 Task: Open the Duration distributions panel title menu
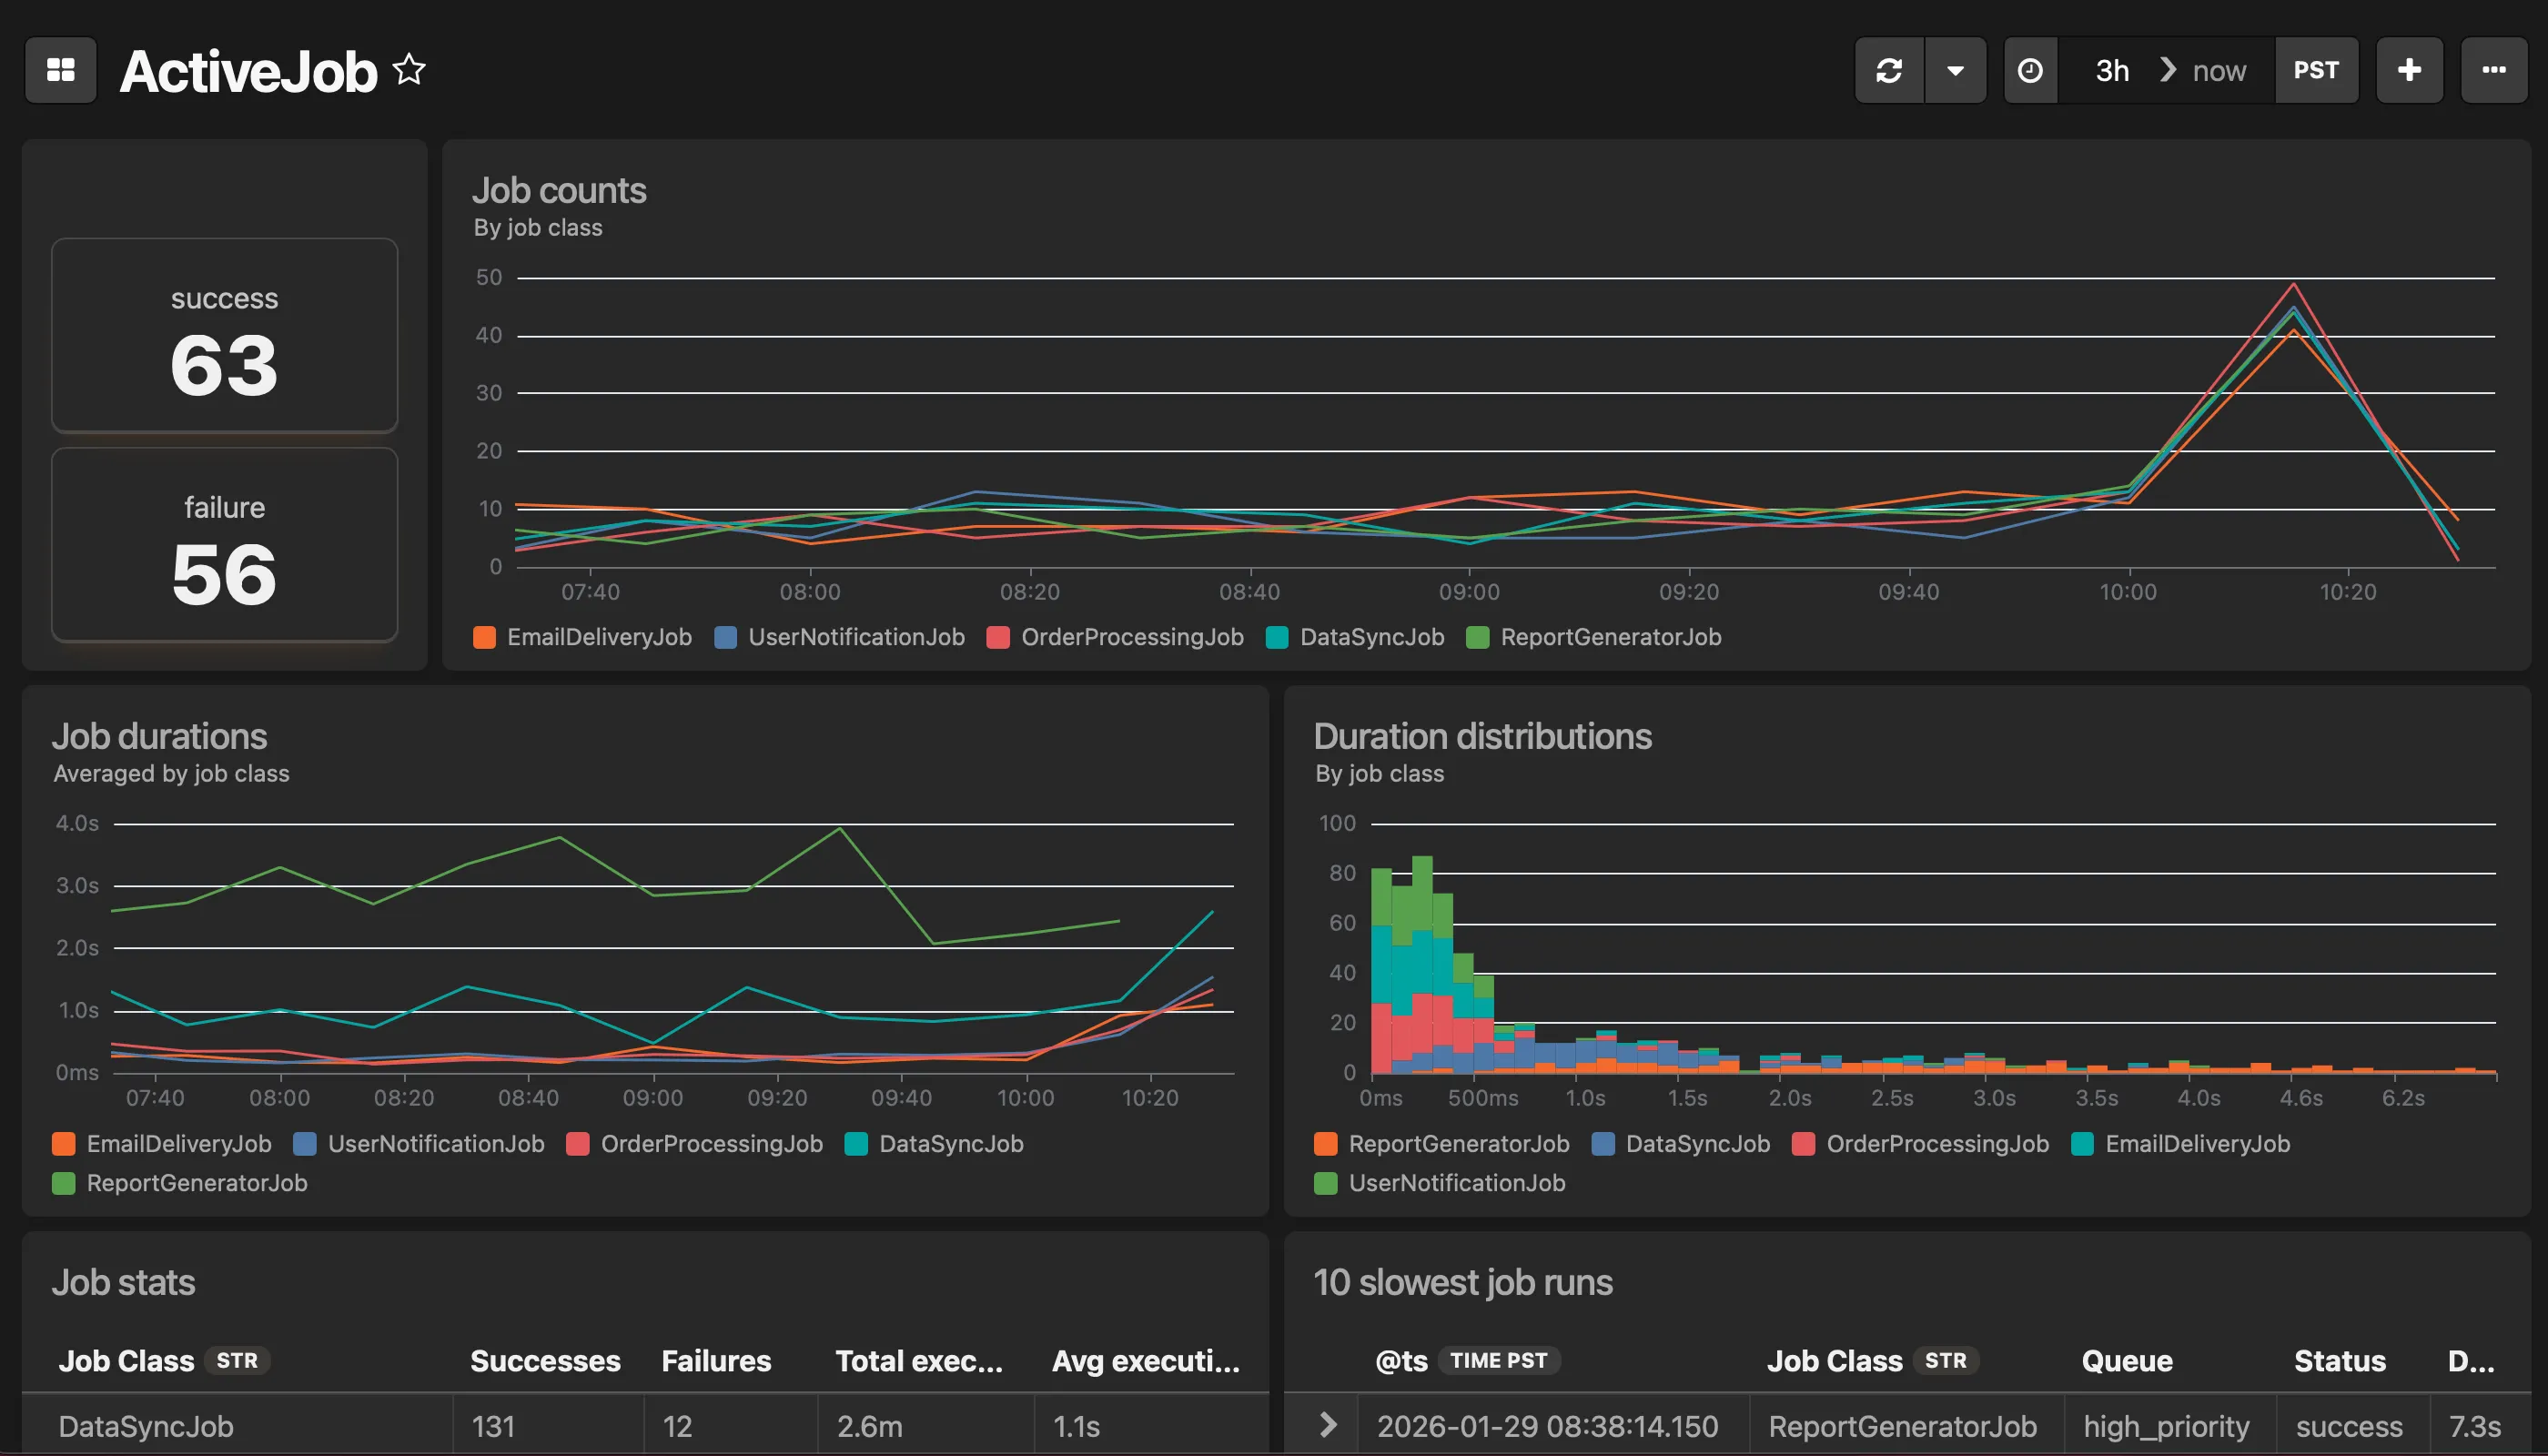1483,736
